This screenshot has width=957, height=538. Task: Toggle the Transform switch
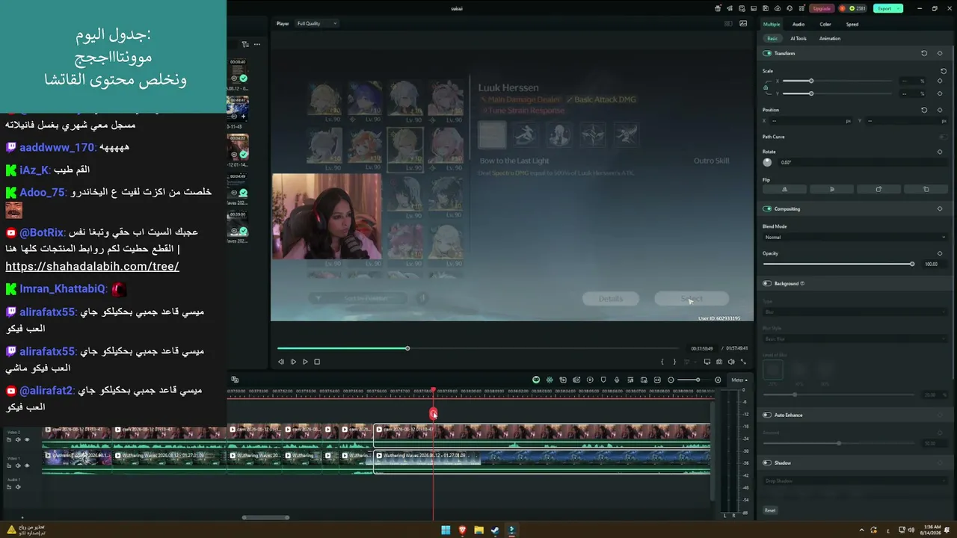pyautogui.click(x=767, y=53)
